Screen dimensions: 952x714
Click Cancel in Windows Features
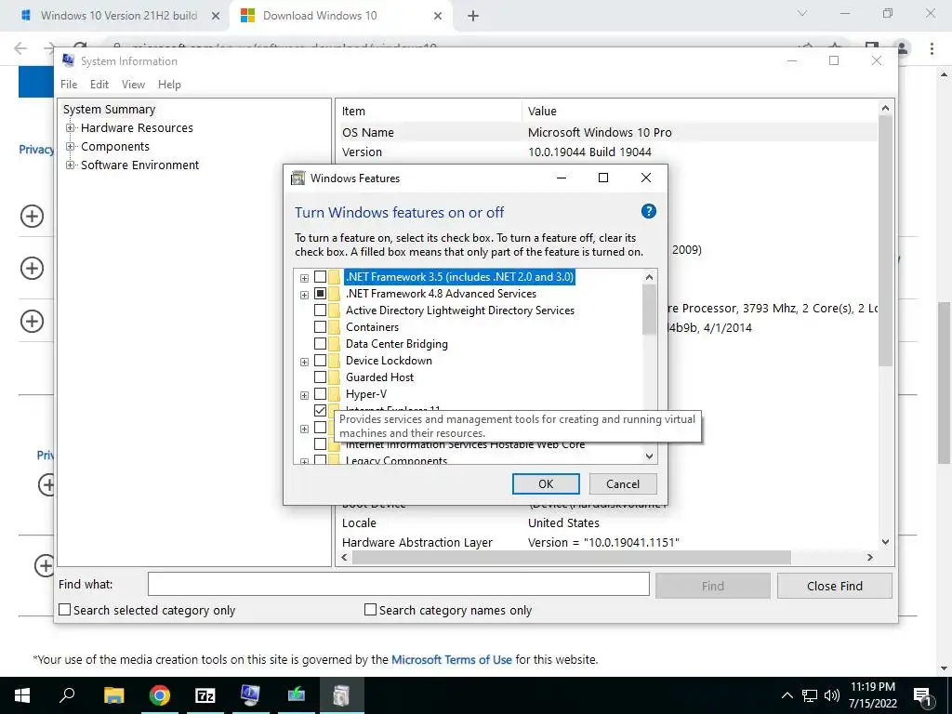coord(623,483)
